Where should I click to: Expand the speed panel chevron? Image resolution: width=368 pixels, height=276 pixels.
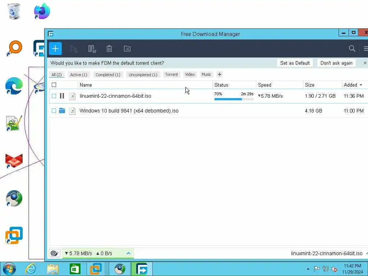128,253
